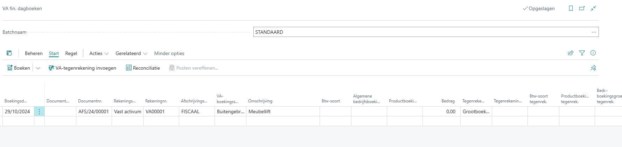
Task: Open page in new window icon
Action: (x=582, y=8)
